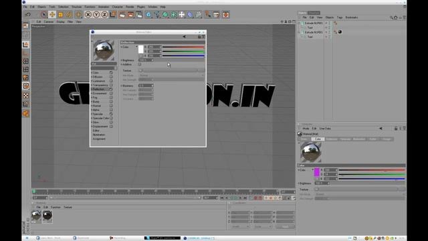Screen dimensions: 428x241
Task: Select the second dark material thumbnail
Action: [x=47, y=216]
